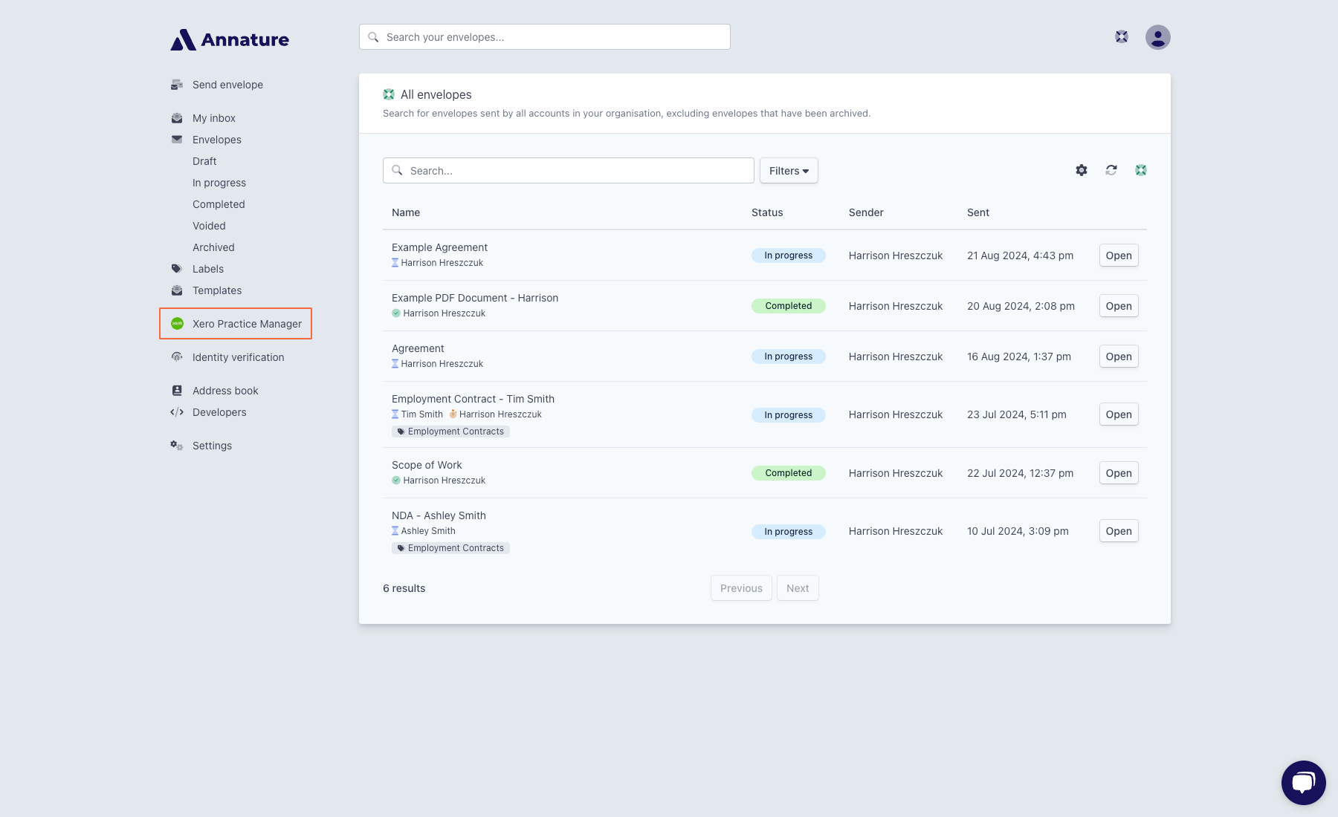This screenshot has width=1338, height=817.
Task: Open the refresh envelopes icon
Action: 1111,170
